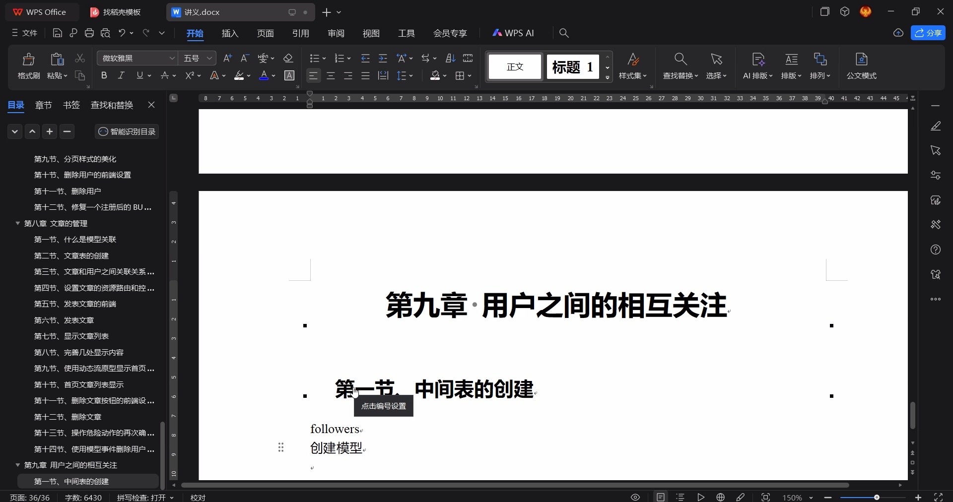
Task: Click the 分享 button at top right
Action: [x=929, y=33]
